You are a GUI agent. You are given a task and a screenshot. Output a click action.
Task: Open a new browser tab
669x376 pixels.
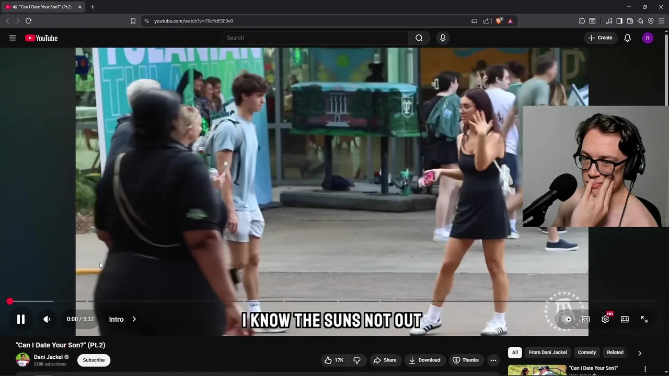click(x=93, y=7)
